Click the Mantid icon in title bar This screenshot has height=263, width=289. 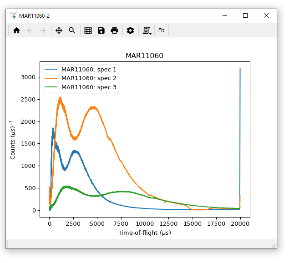pos(13,15)
